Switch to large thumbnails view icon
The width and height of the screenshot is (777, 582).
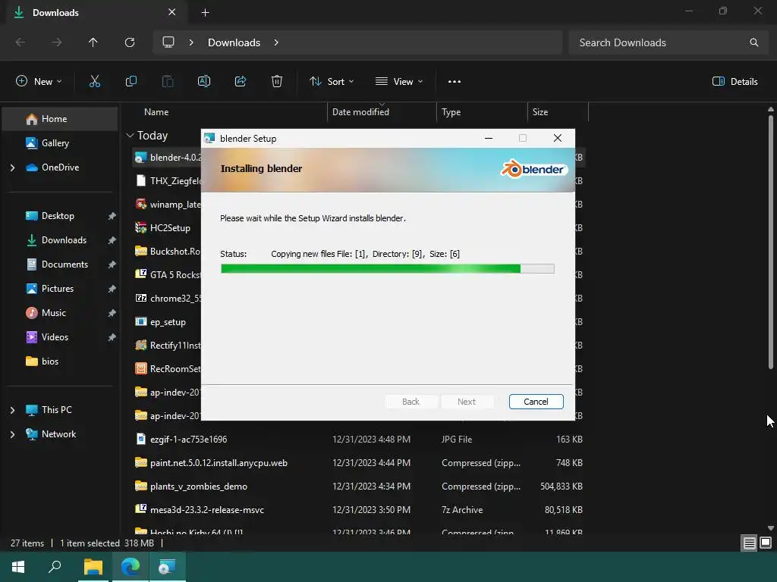766,543
